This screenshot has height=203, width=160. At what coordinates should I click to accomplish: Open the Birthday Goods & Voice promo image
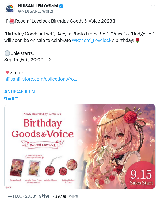click(x=80, y=146)
